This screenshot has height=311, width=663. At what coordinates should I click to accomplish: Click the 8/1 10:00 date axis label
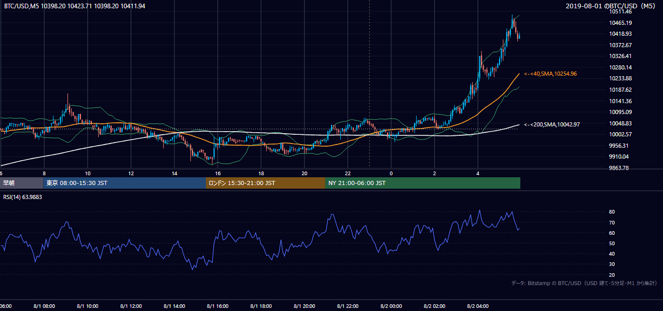(x=87, y=306)
